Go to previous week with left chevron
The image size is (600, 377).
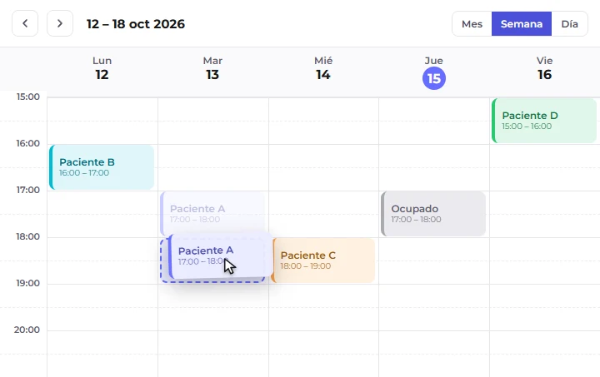25,23
